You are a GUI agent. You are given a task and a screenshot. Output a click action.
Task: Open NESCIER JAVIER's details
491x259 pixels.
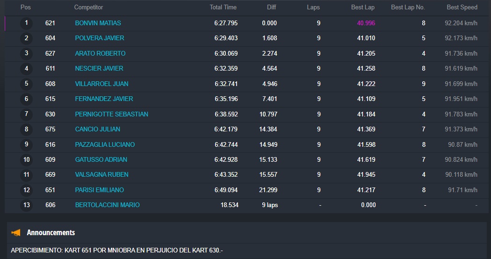click(99, 68)
